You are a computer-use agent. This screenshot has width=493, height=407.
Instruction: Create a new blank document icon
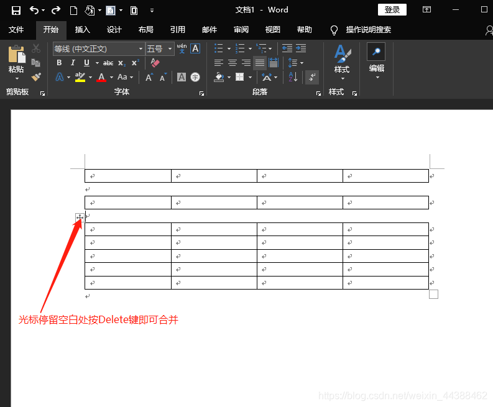click(73, 11)
